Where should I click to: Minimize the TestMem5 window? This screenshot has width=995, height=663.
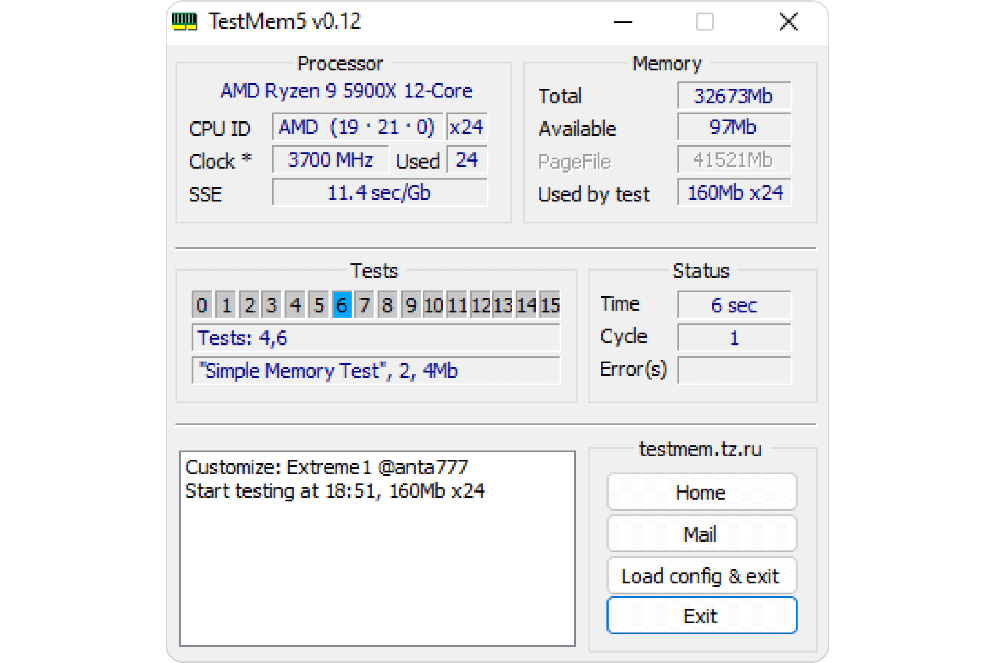pos(623,22)
